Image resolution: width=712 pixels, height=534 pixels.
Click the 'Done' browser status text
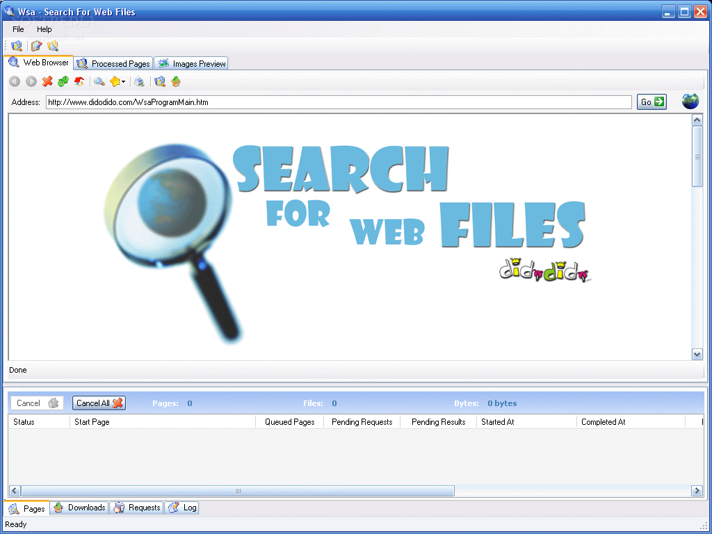pos(17,370)
